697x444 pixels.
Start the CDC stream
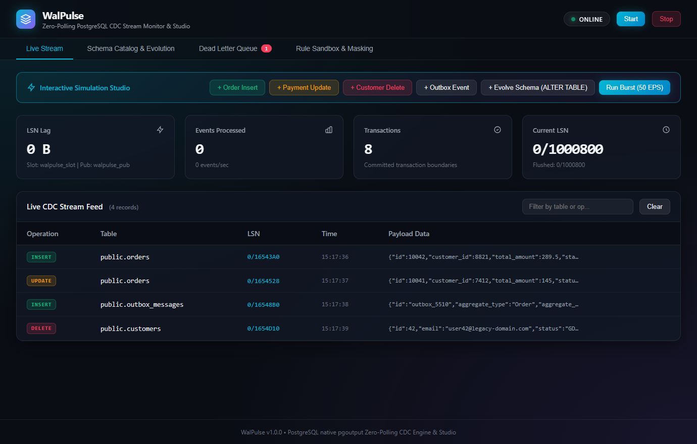(631, 19)
